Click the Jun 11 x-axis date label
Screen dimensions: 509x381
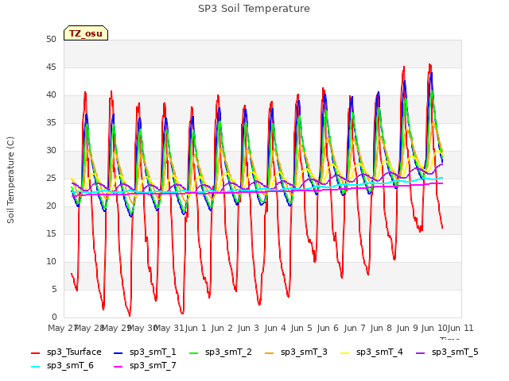460,328
